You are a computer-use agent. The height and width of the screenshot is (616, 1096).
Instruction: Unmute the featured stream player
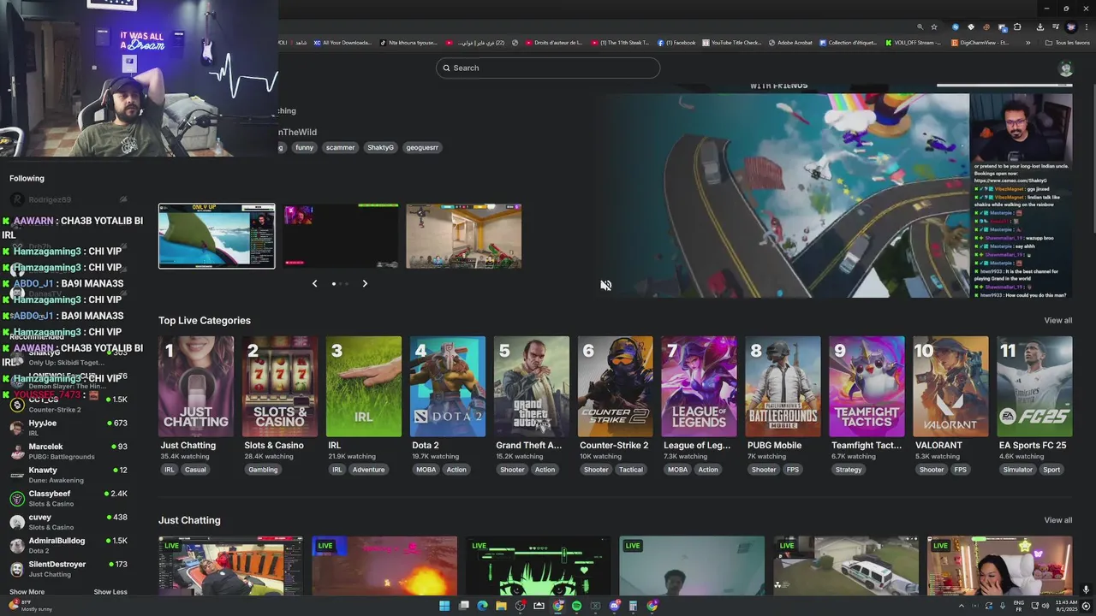pyautogui.click(x=605, y=286)
